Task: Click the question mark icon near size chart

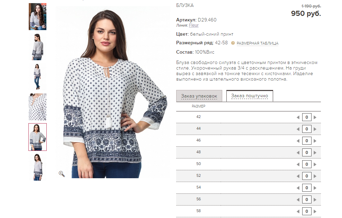Action: point(233,43)
